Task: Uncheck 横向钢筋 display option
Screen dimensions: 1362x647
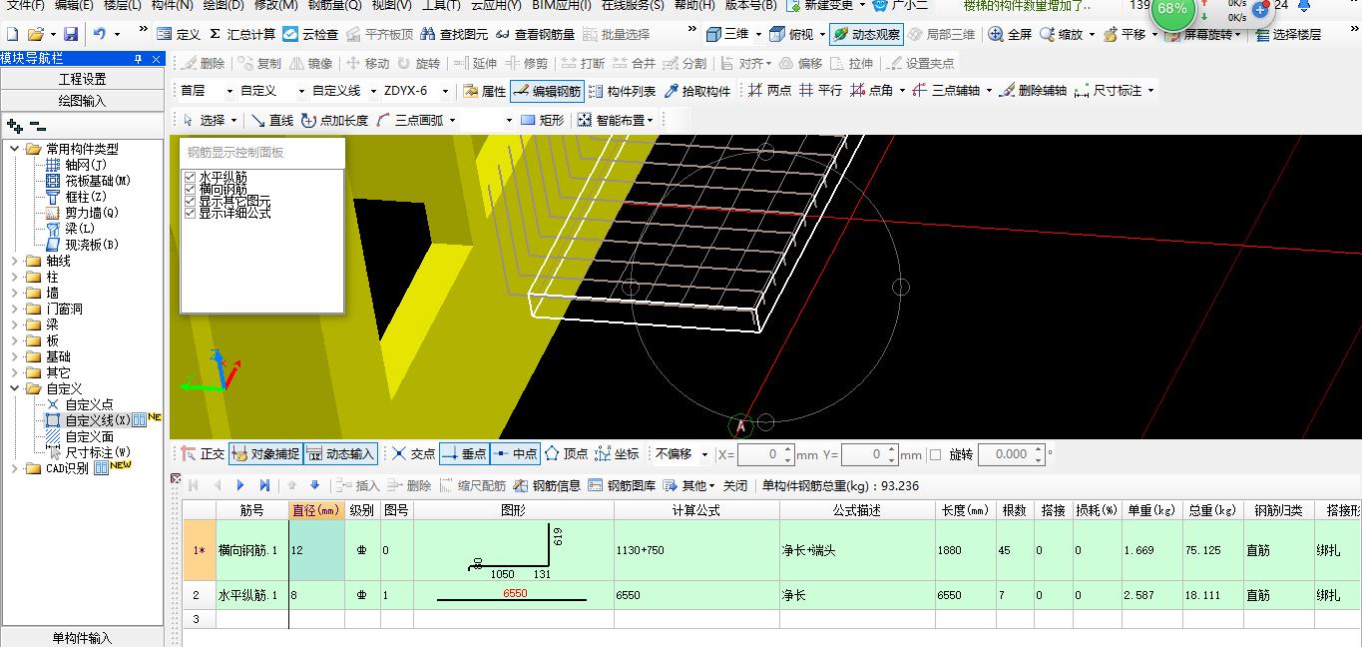Action: 190,190
